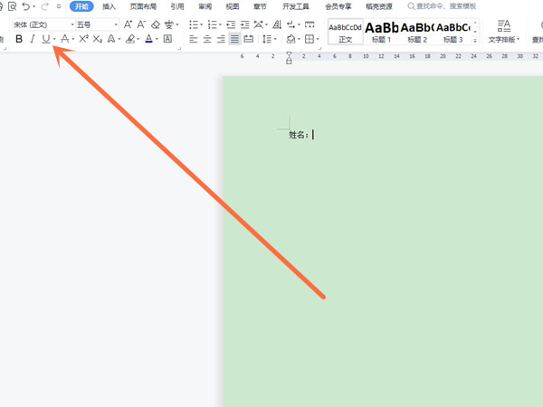
Task: Expand the underline style dropdown arrow
Action: point(54,40)
